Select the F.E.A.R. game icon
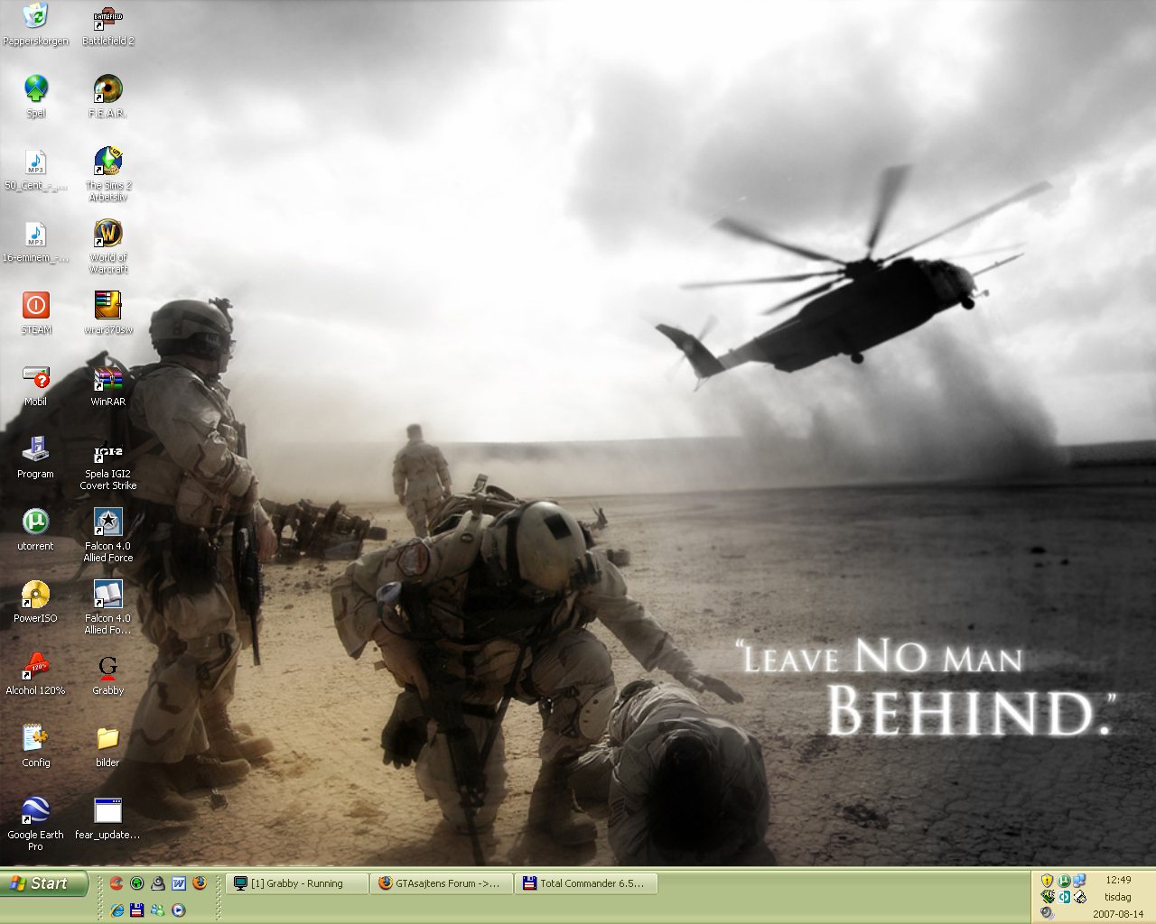Viewport: 1156px width, 924px height. pos(108,96)
